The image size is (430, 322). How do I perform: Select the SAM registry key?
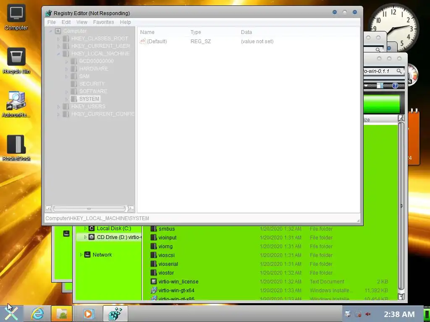(x=84, y=76)
